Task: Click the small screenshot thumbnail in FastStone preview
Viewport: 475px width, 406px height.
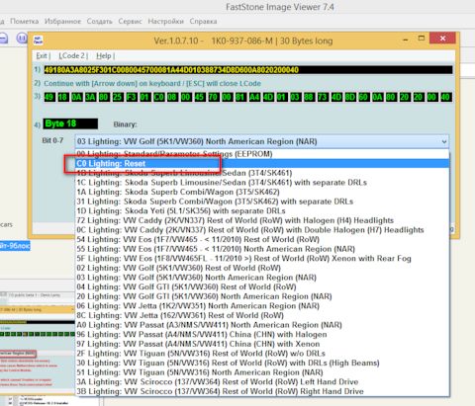Action: pyautogui.click(x=38, y=348)
